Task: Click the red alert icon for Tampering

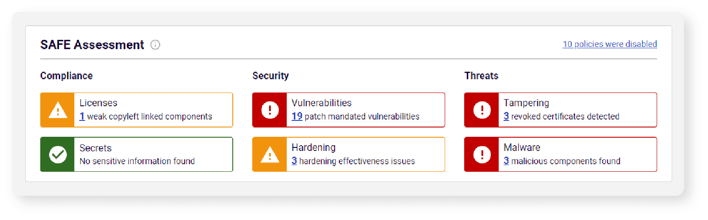Action: [x=482, y=110]
